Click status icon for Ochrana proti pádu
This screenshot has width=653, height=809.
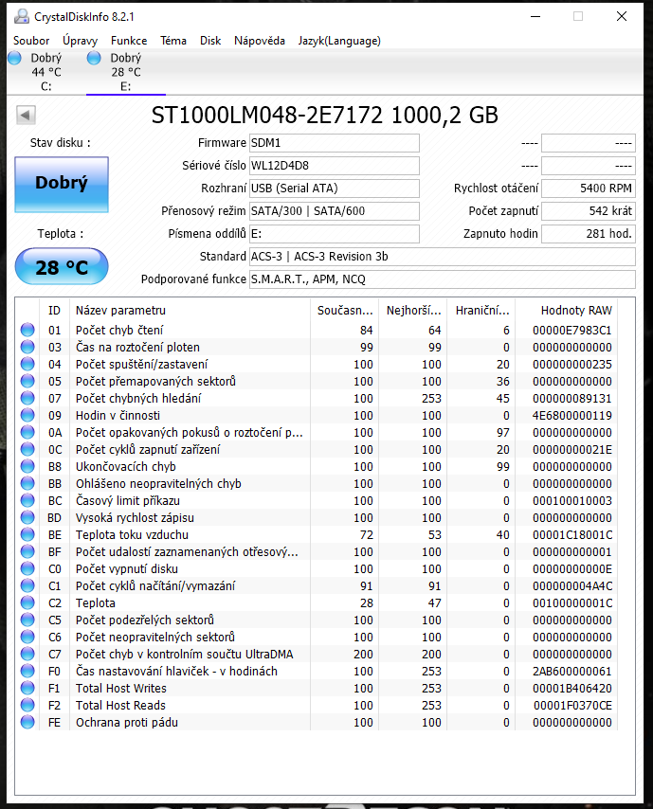(27, 721)
